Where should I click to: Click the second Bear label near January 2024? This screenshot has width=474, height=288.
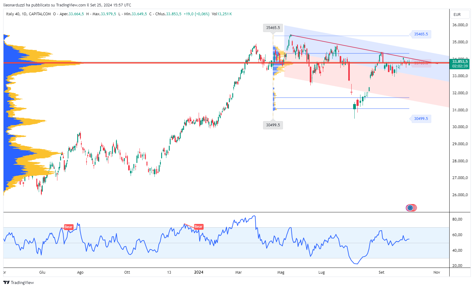pos(198,227)
